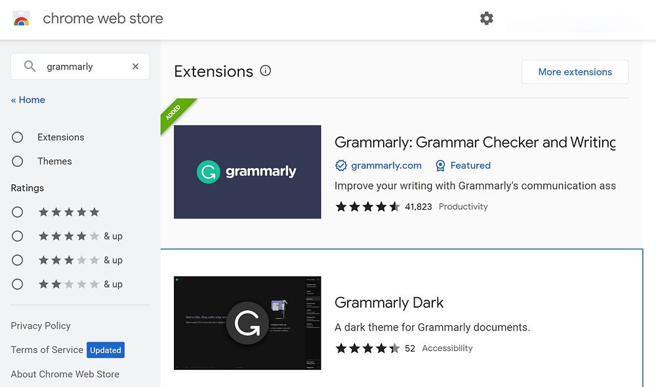This screenshot has width=656, height=387.
Task: Open the Accessibility category link
Action: (x=447, y=348)
